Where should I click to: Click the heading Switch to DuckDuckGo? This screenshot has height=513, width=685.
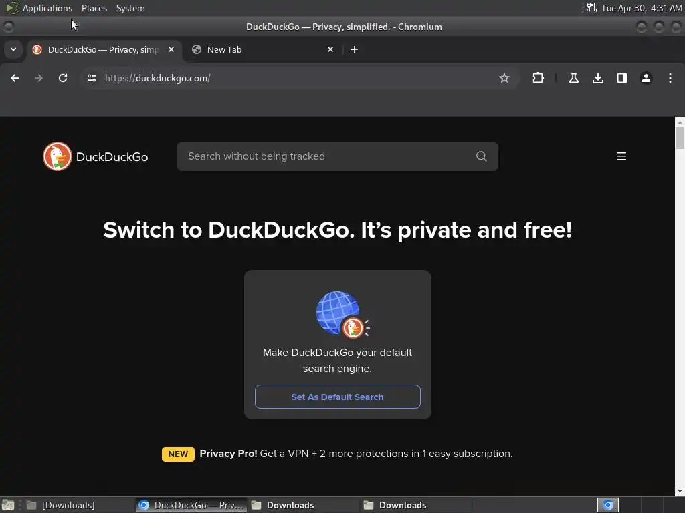click(x=337, y=230)
